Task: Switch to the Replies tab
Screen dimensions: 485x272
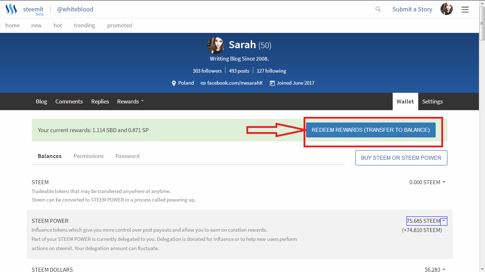Action: coord(100,101)
